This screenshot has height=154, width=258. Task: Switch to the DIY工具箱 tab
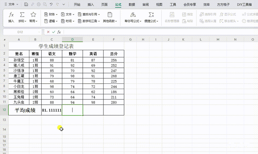tap(244, 5)
